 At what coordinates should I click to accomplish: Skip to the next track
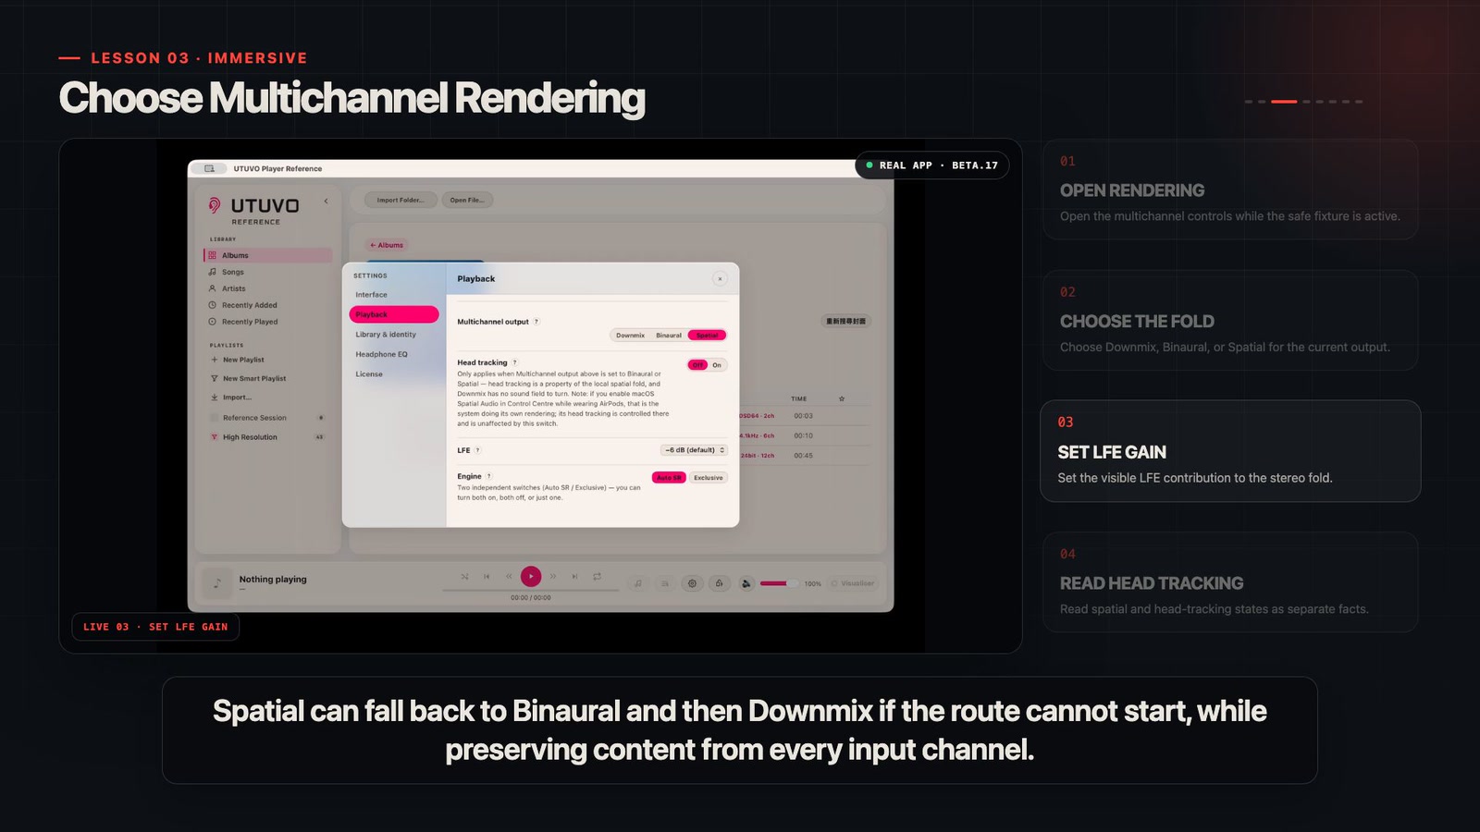tap(574, 577)
